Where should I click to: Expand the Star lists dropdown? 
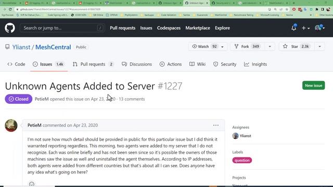click(x=319, y=46)
